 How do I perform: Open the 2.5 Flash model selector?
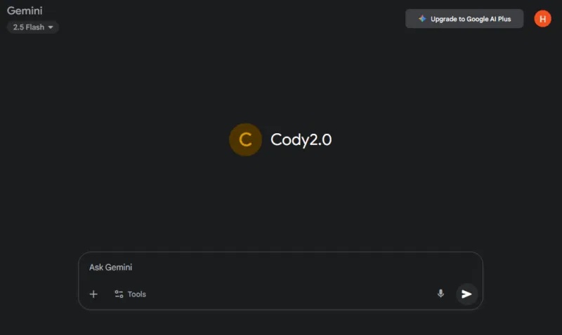tap(33, 27)
